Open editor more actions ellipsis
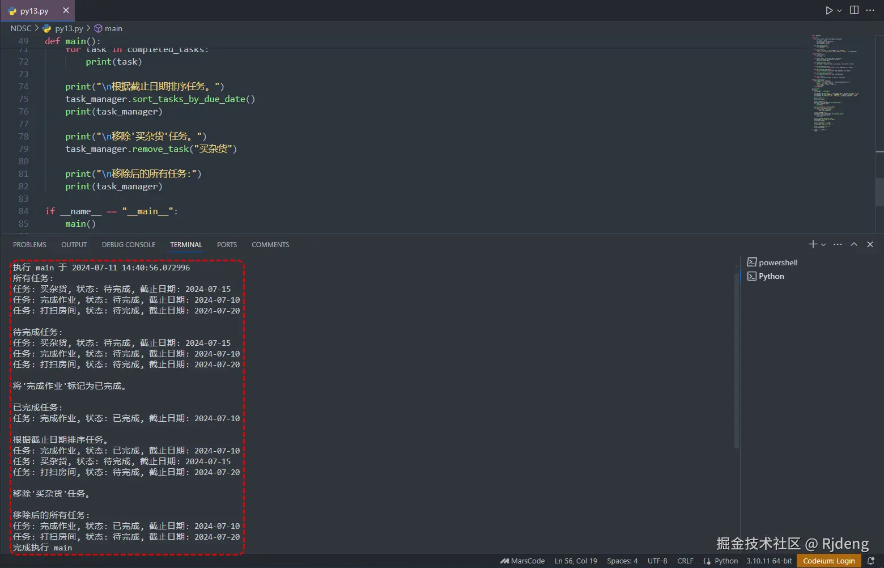 (x=870, y=10)
